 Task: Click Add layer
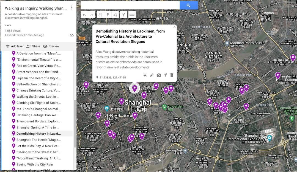[x=15, y=46]
